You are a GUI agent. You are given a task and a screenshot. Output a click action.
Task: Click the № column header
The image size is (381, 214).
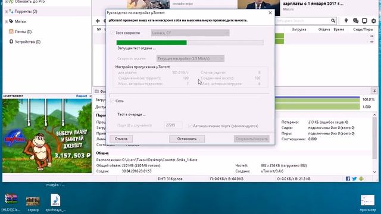coord(99,29)
